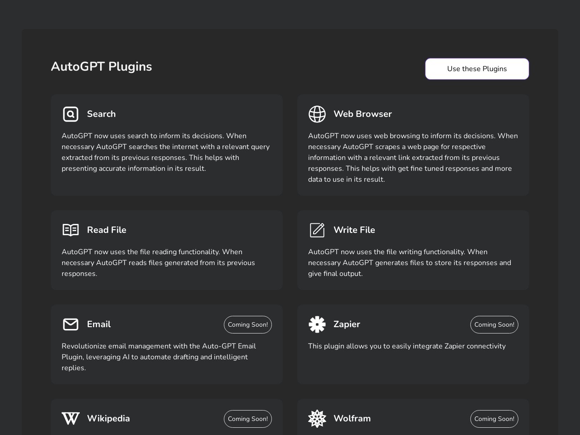The height and width of the screenshot is (435, 580).
Task: Click Coming Soon badge on Wolfram card
Action: pos(494,419)
